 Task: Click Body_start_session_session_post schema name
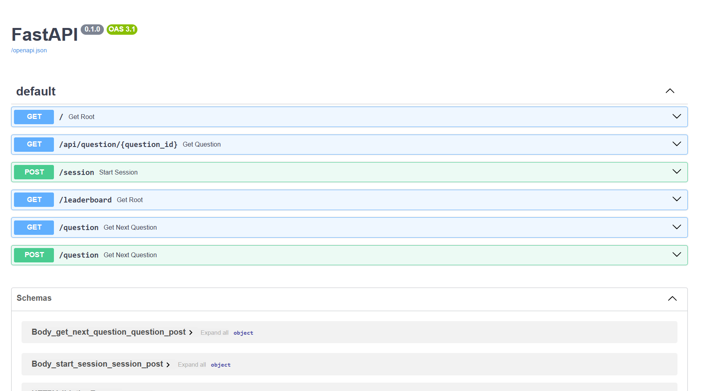coord(97,364)
